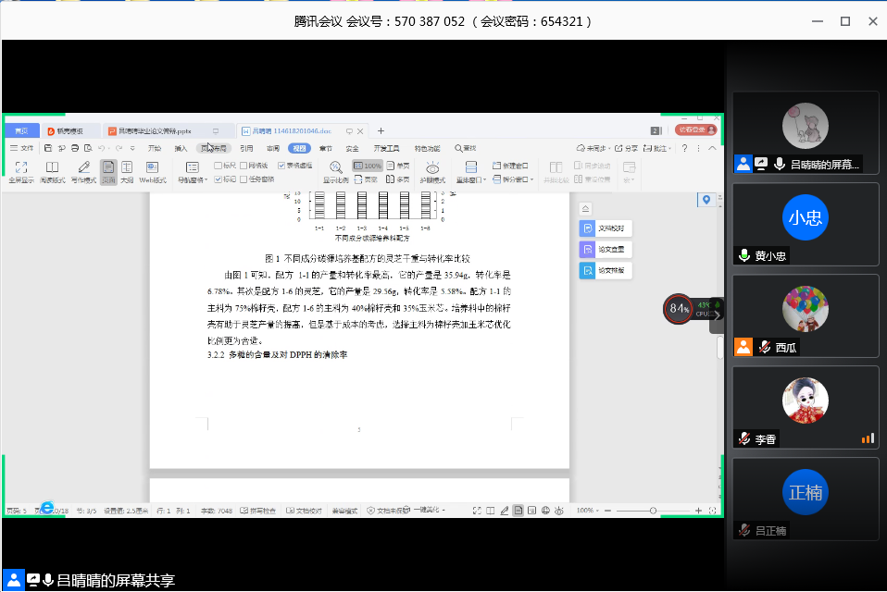Image resolution: width=887 pixels, height=592 pixels.
Task: Open the 重排窗口 arrange windows dropdown
Action: (x=471, y=180)
